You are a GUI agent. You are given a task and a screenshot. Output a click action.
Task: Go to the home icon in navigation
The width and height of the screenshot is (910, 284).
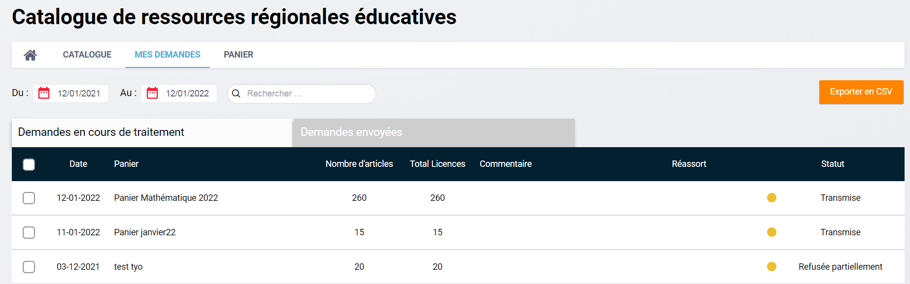tap(30, 55)
